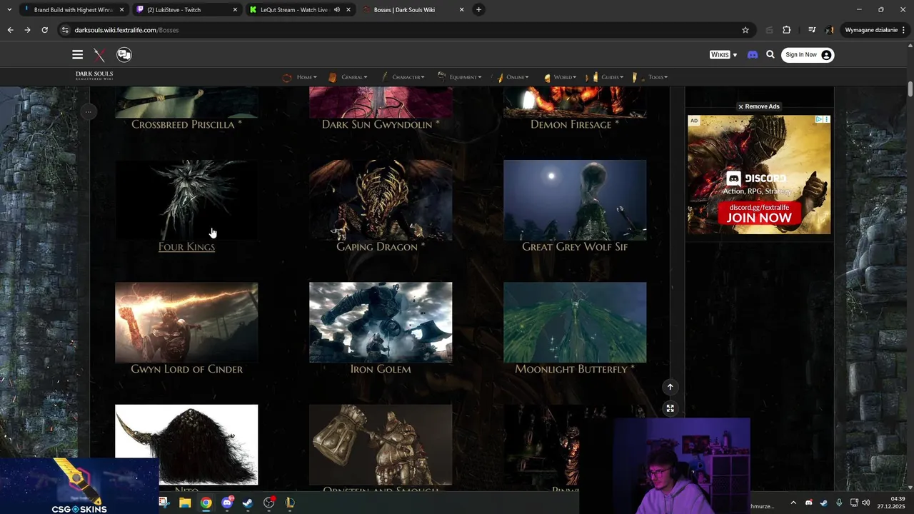Viewport: 914px width, 514px height.
Task: Switch to the Brand Build with Highest Winrate tab
Action: coord(74,10)
